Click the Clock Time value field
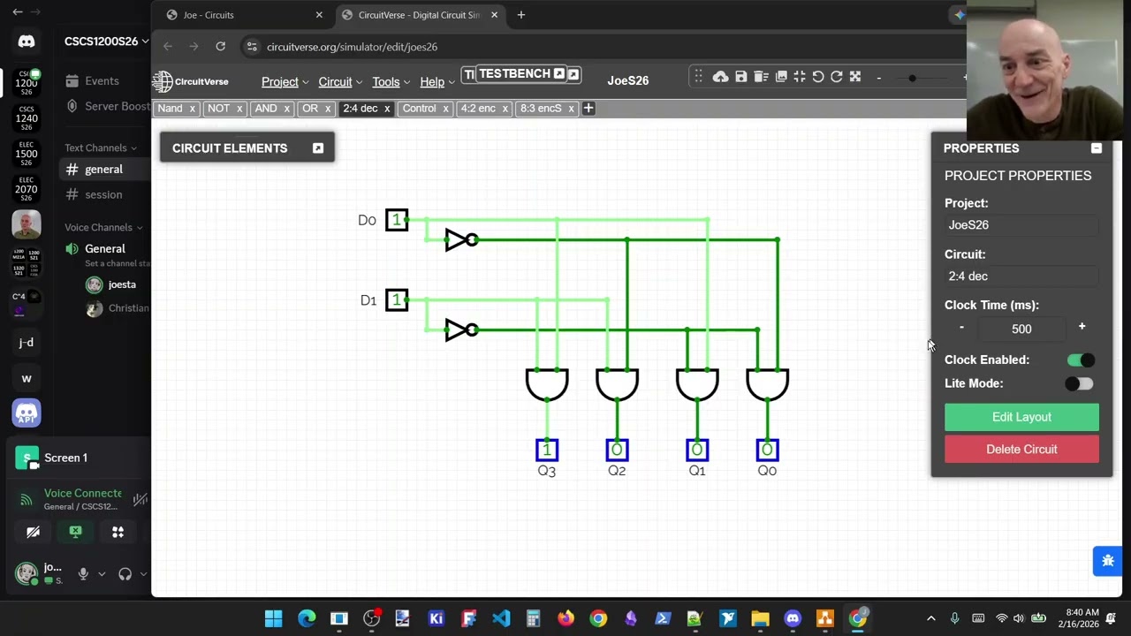Image resolution: width=1131 pixels, height=636 pixels. [1021, 329]
